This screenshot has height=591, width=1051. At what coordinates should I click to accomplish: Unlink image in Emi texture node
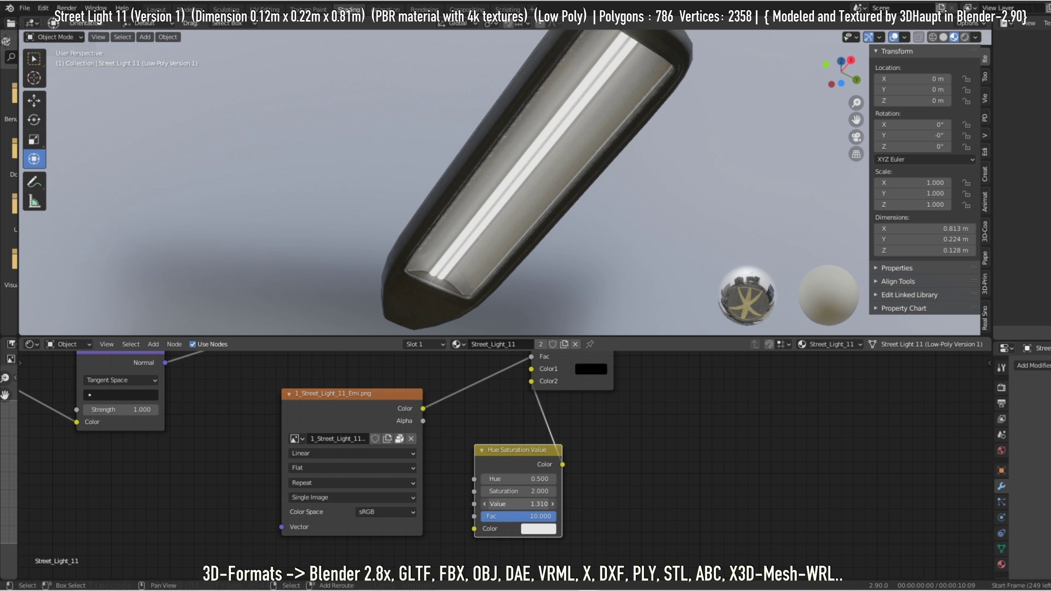411,439
